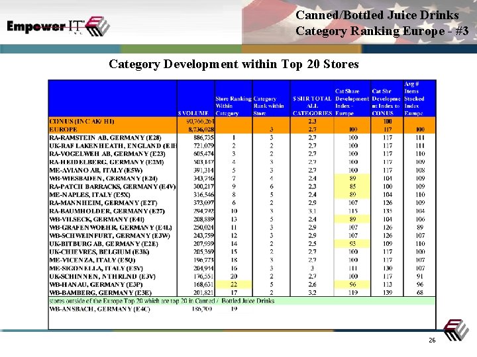Select 'WB-GRAFENWOEHR, GERMANY (E4L)' row
This screenshot has height=357, width=477.
pos(242,227)
